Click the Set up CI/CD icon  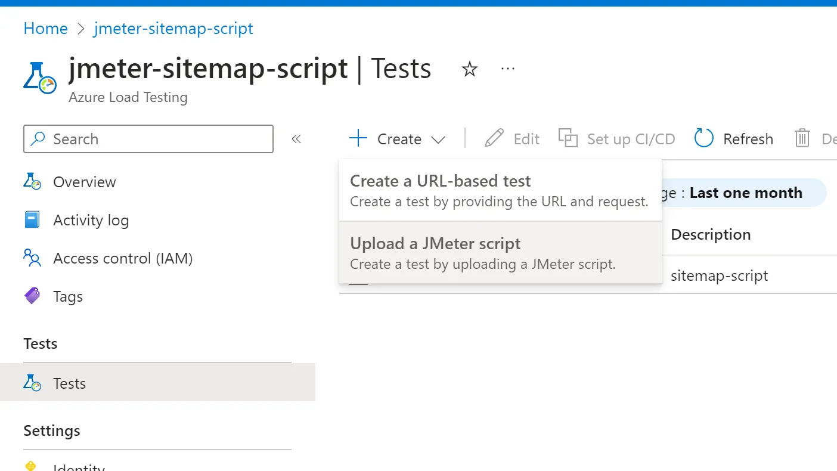click(568, 139)
